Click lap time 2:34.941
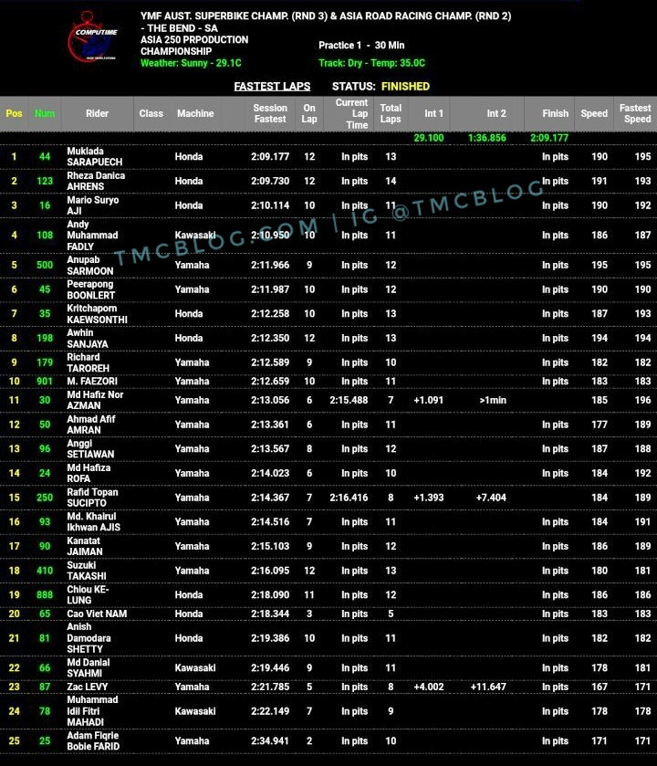The width and height of the screenshot is (657, 766). [x=270, y=740]
